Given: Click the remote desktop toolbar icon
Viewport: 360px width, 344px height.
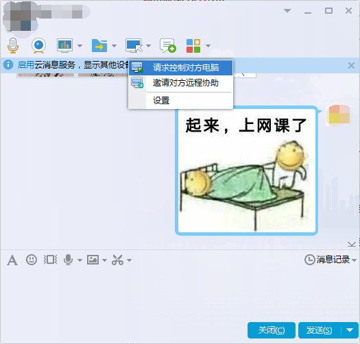Looking at the screenshot, I should tap(134, 45).
